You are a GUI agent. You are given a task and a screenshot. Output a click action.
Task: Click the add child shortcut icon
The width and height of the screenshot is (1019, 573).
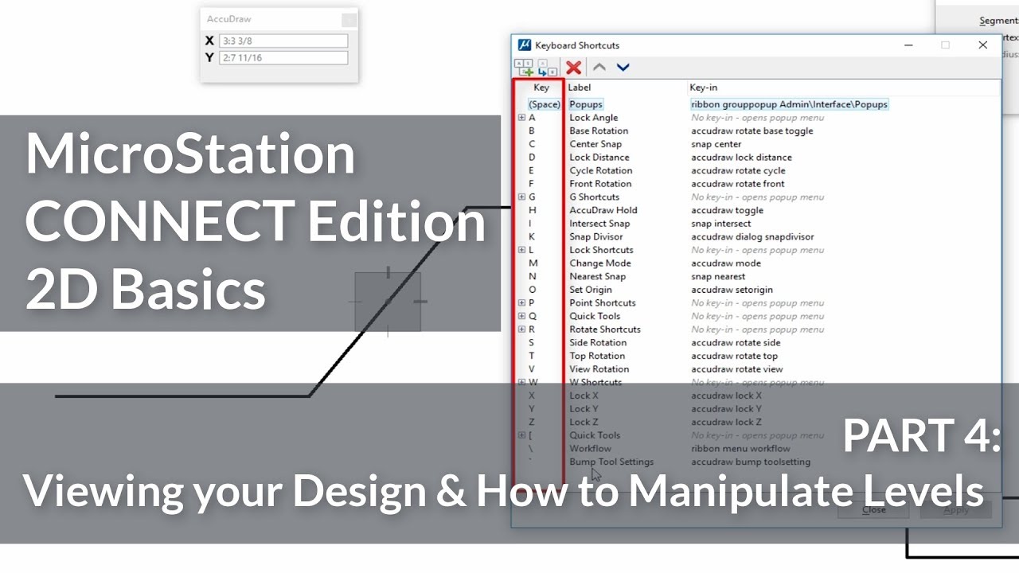click(x=548, y=68)
